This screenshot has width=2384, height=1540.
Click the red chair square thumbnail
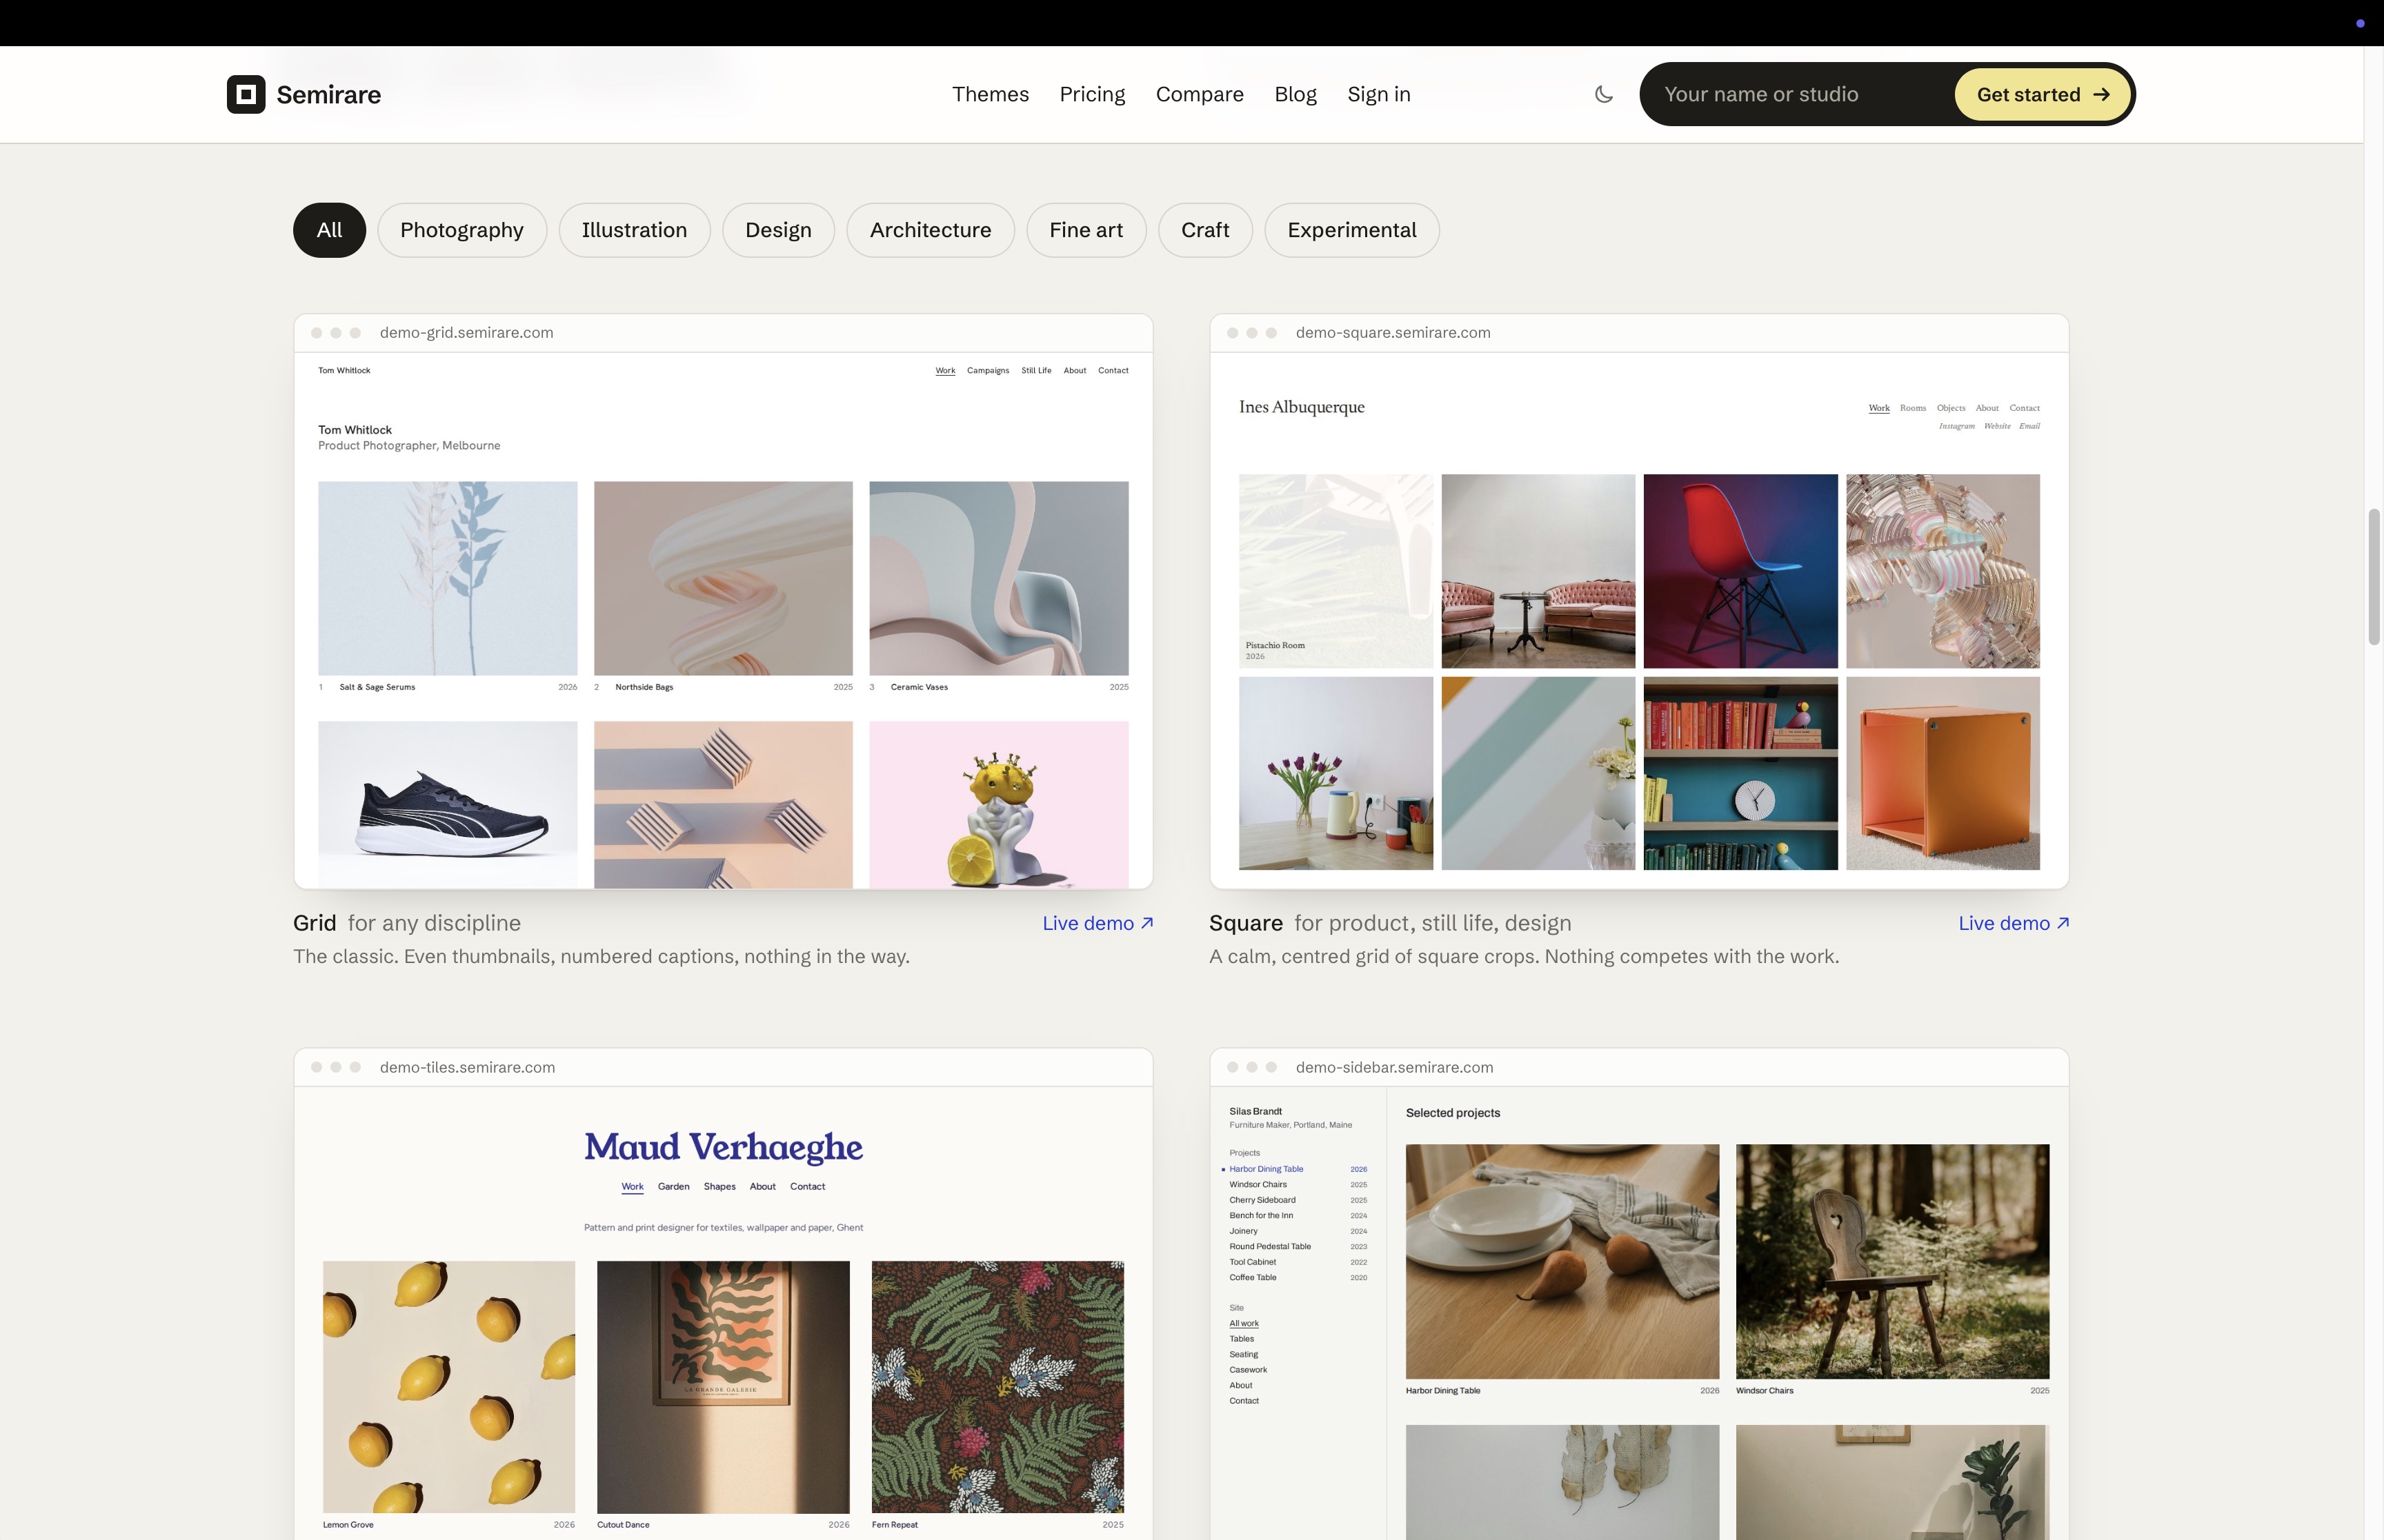[1740, 571]
